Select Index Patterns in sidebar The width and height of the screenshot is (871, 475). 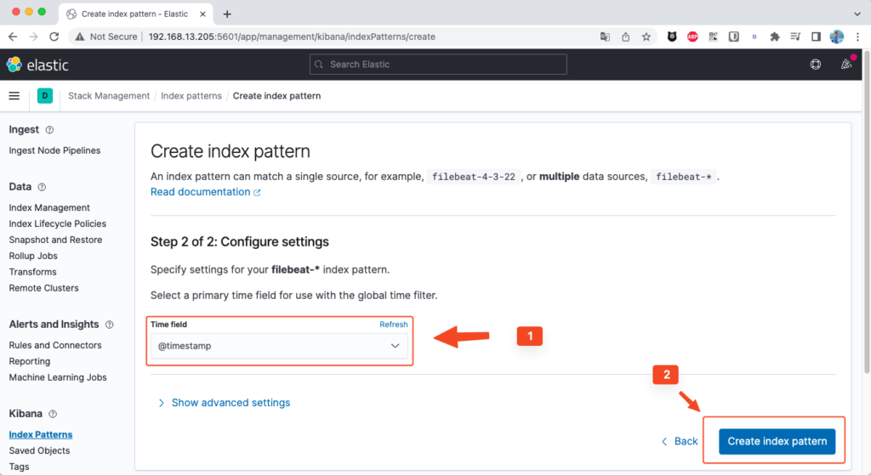pyautogui.click(x=40, y=434)
